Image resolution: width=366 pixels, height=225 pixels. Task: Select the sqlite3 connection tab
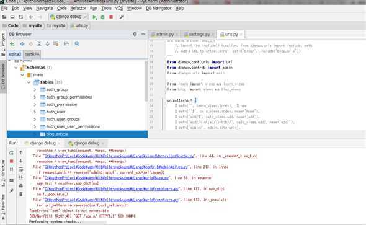click(15, 54)
